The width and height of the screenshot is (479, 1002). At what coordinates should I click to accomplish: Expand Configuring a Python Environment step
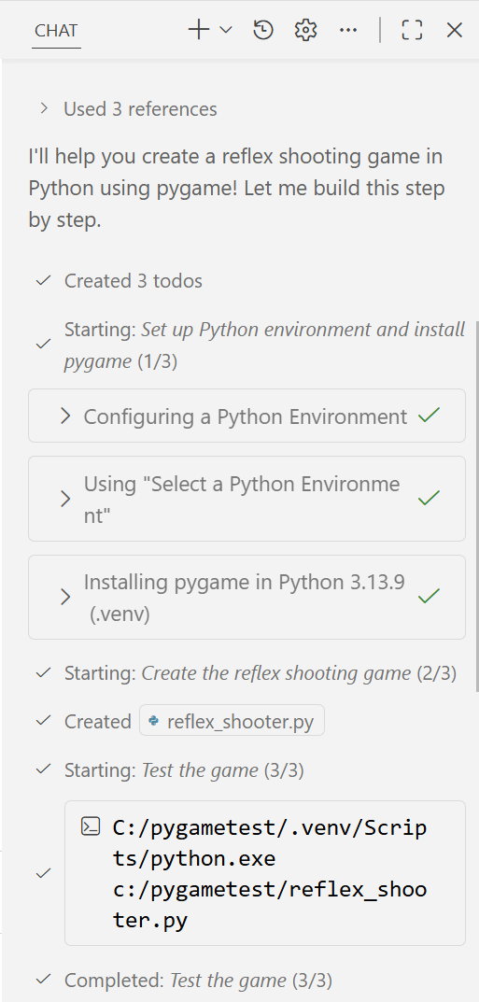[247, 416]
